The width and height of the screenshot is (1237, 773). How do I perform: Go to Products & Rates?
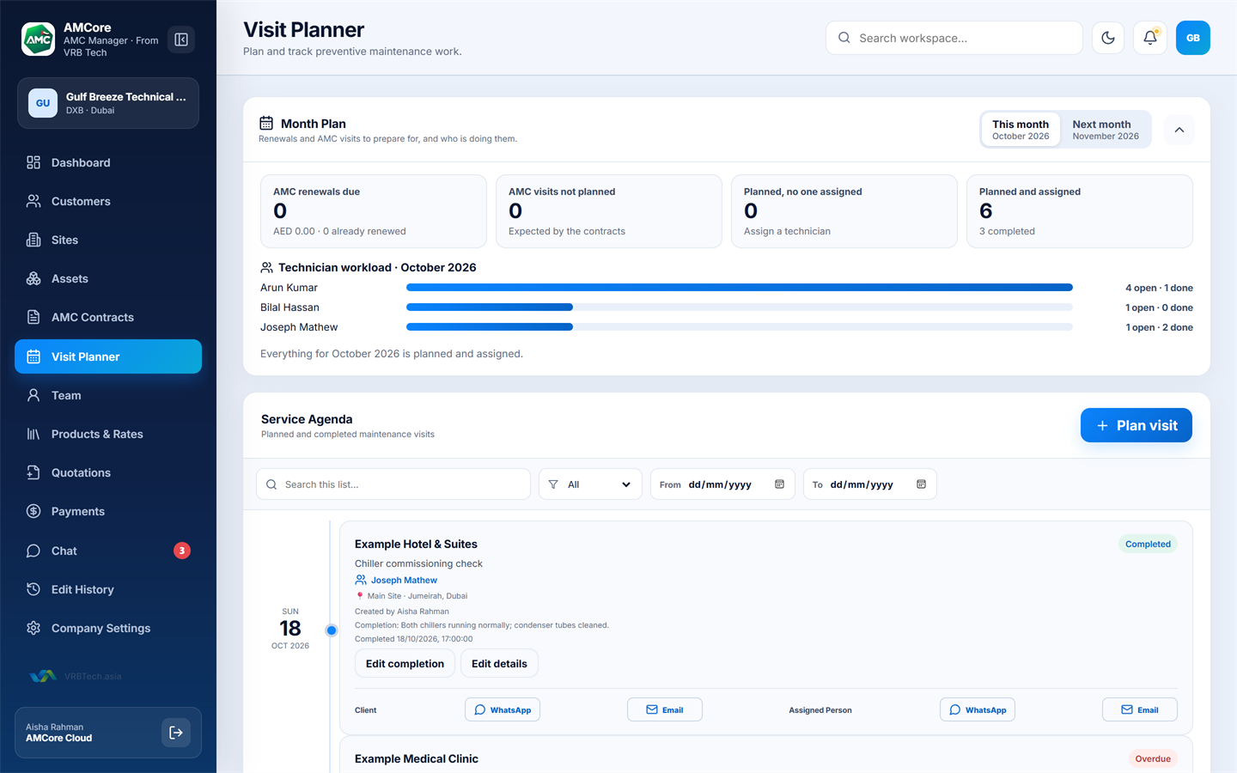108,434
